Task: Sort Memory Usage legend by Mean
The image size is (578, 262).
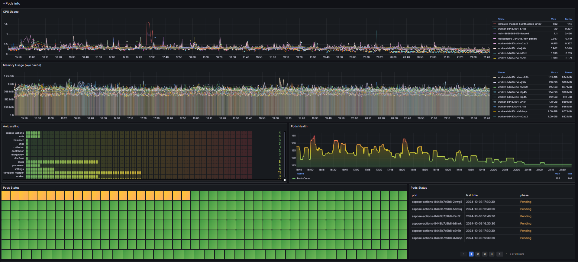Action: (568, 72)
